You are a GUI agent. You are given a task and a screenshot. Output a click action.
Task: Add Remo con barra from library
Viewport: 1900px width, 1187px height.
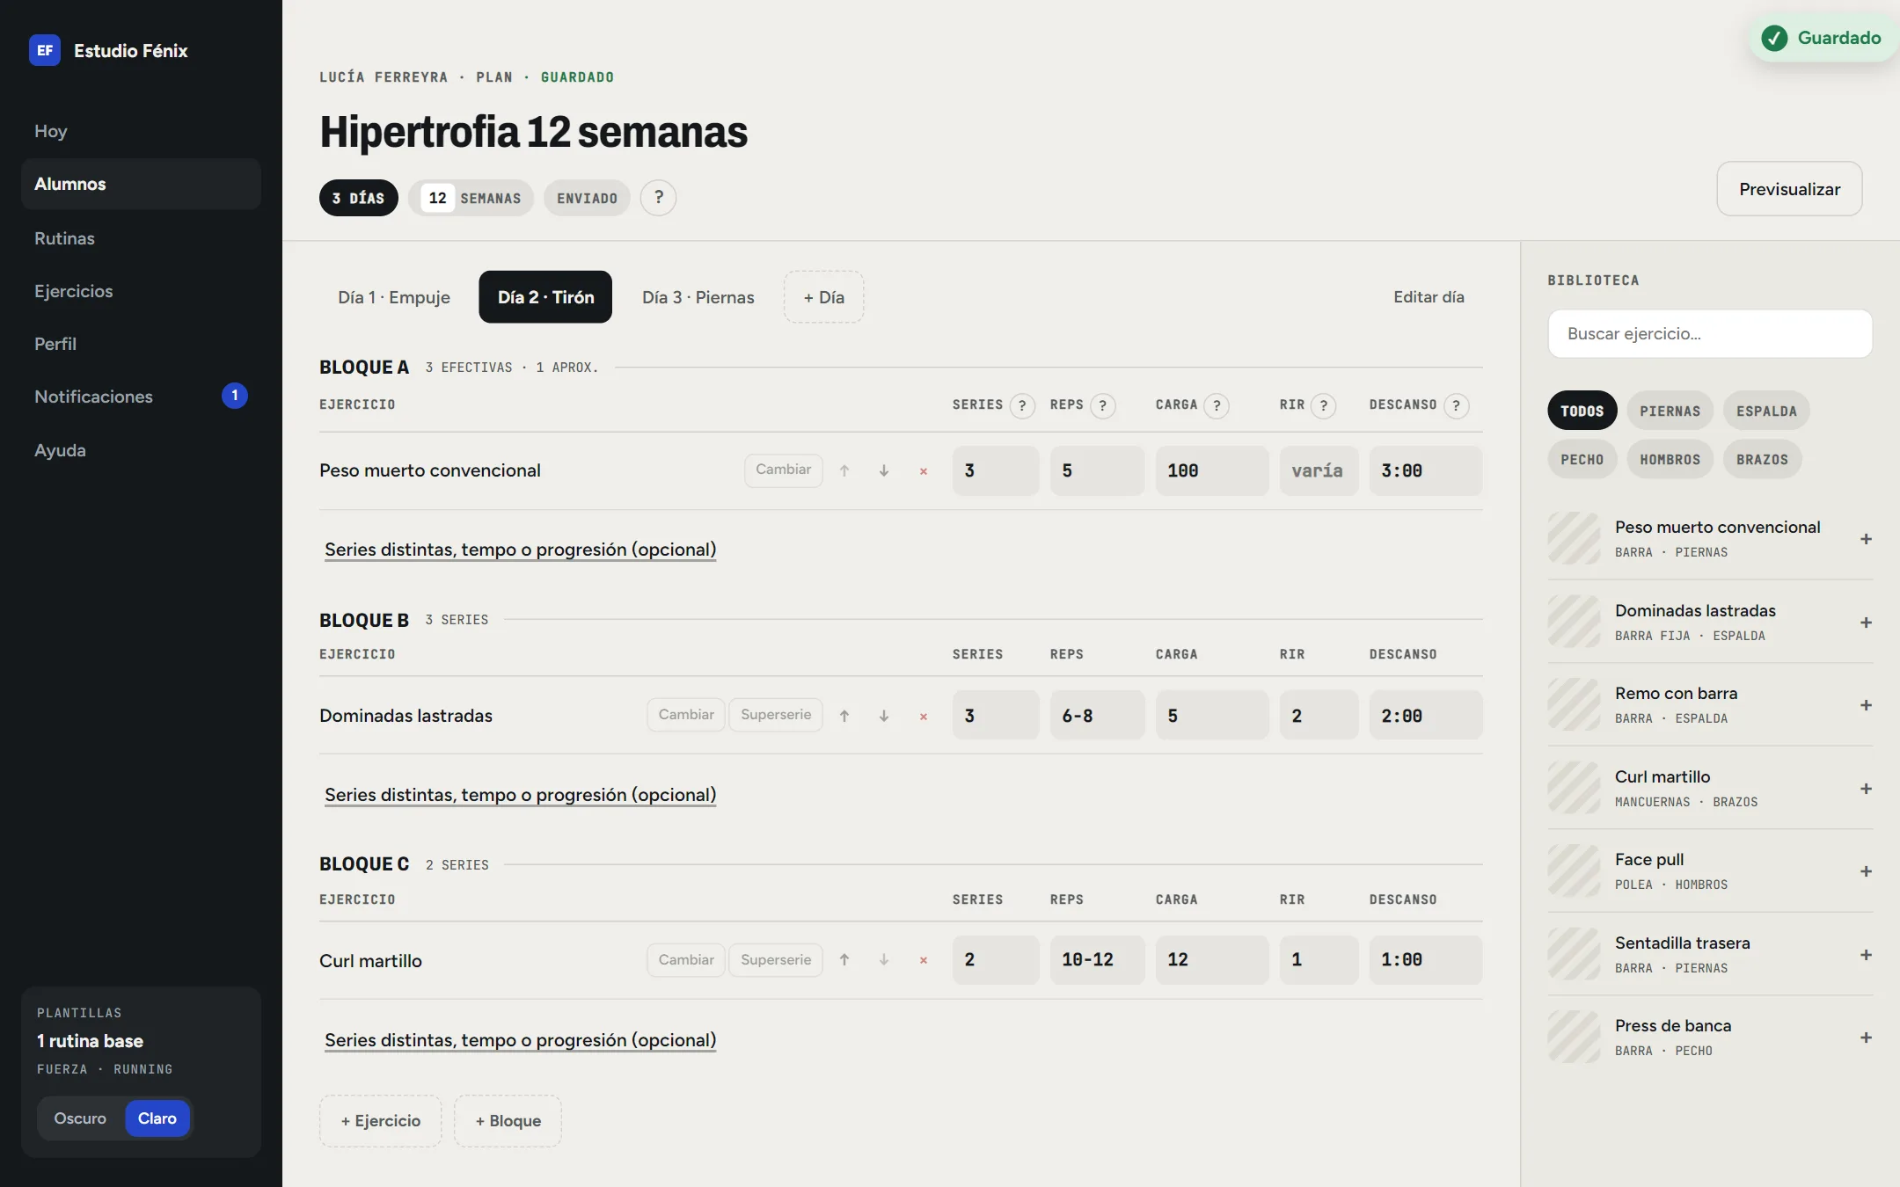coord(1866,705)
